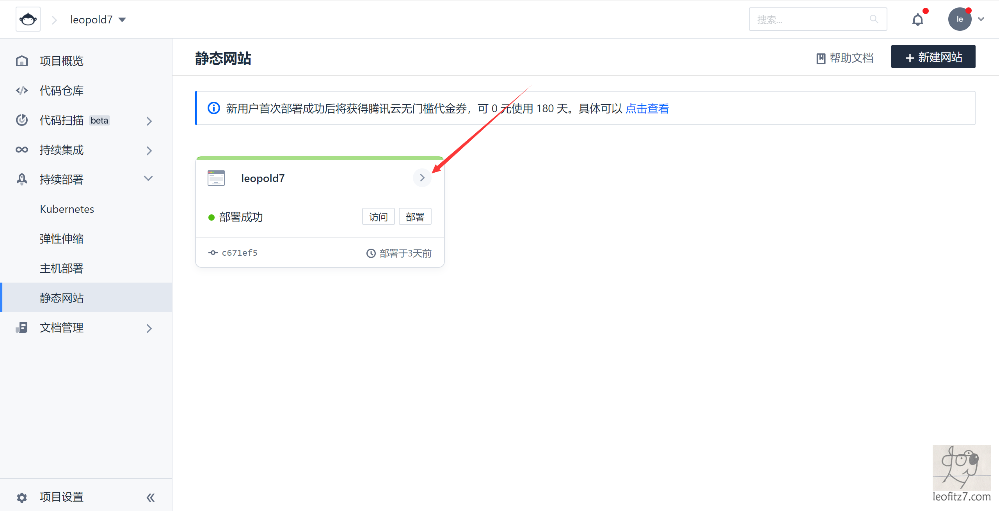Click inside the 搜索 search field
The width and height of the screenshot is (999, 511).
(812, 19)
